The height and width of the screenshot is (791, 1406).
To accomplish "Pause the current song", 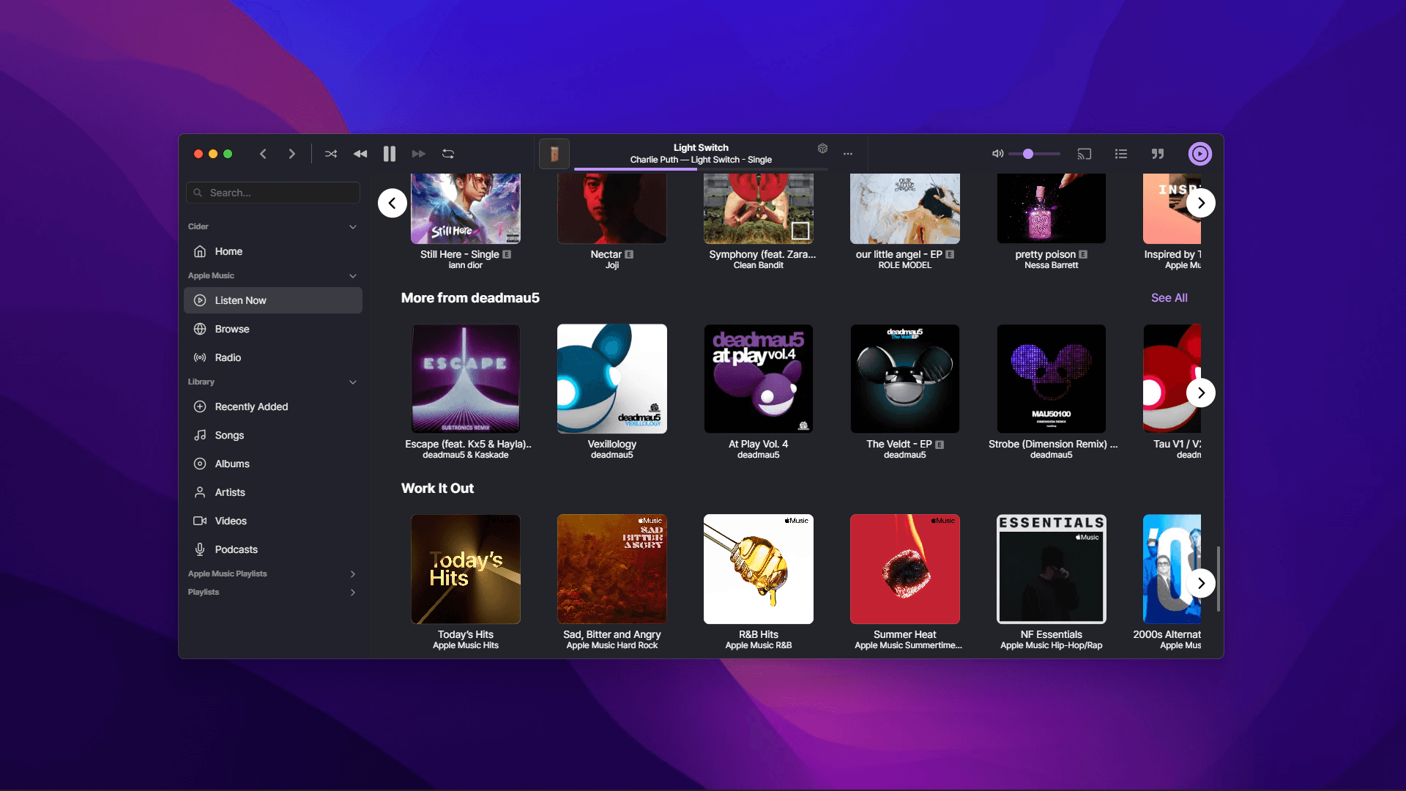I will 390,154.
